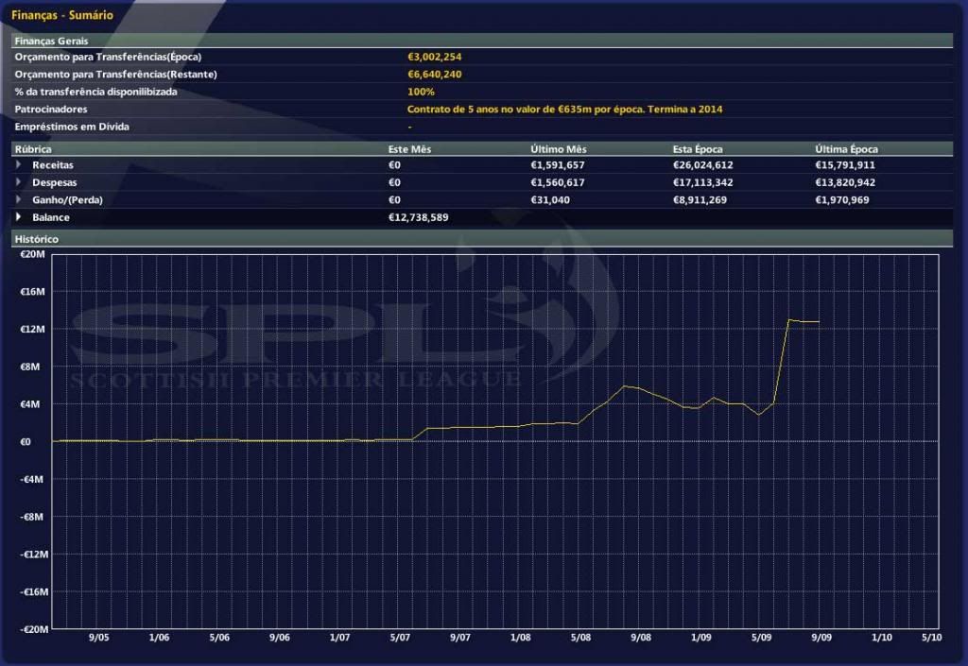The width and height of the screenshot is (968, 666).
Task: Click the 9/08 date label on chart
Action: [x=640, y=639]
